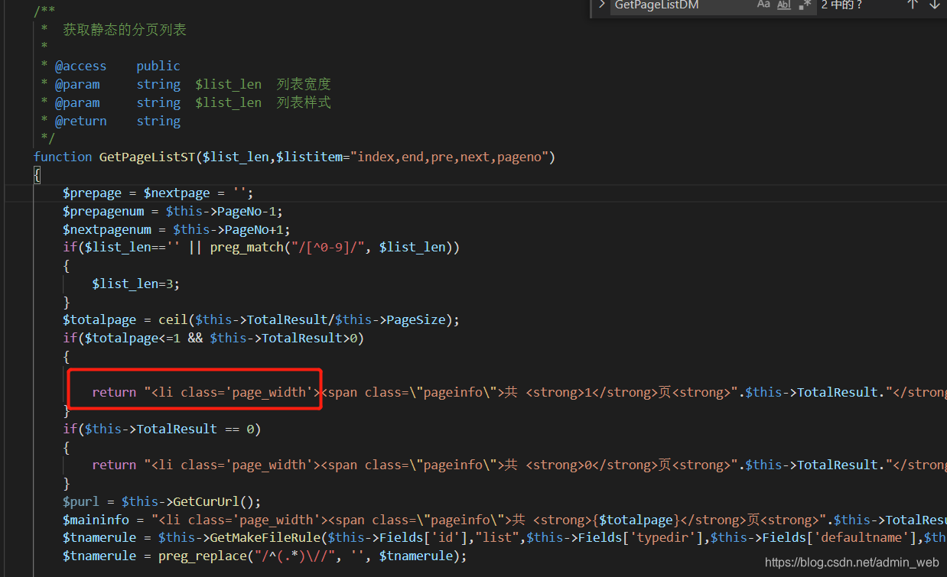Toggle Match Case (Aa) in find widget
The image size is (947, 577).
(x=763, y=5)
